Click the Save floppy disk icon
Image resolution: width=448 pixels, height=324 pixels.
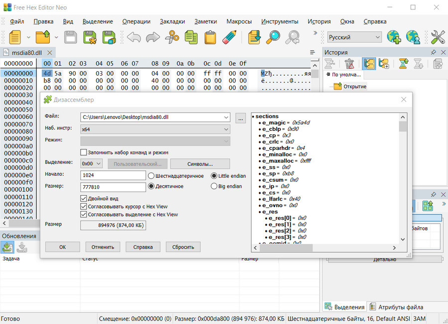[71, 37]
